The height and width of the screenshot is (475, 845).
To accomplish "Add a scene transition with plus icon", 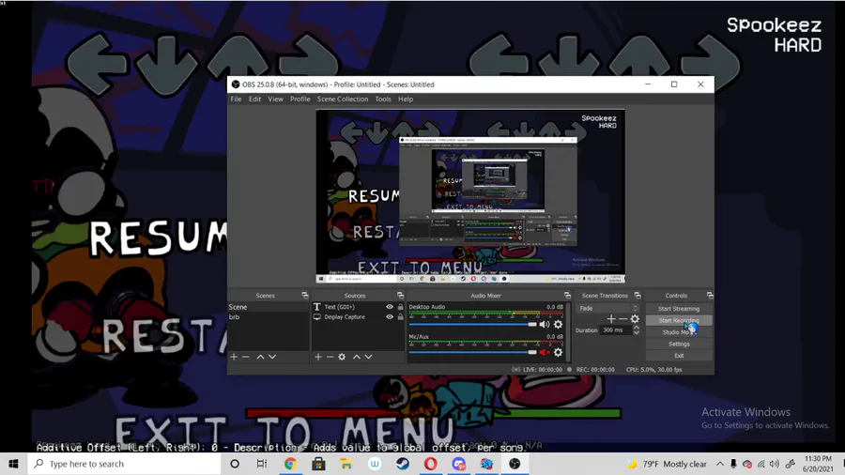I will pos(611,319).
